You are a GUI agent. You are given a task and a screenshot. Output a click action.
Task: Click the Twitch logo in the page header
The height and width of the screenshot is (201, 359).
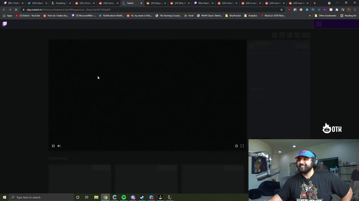coord(4,24)
